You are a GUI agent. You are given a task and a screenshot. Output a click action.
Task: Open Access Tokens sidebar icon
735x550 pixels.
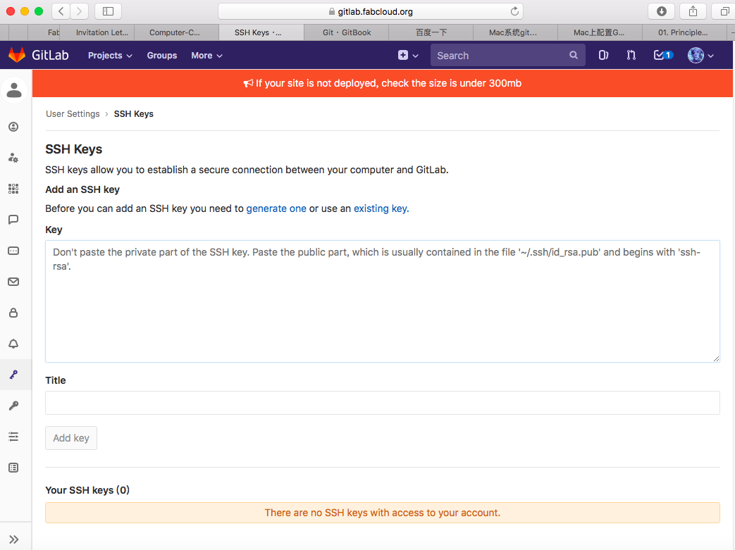pyautogui.click(x=13, y=251)
